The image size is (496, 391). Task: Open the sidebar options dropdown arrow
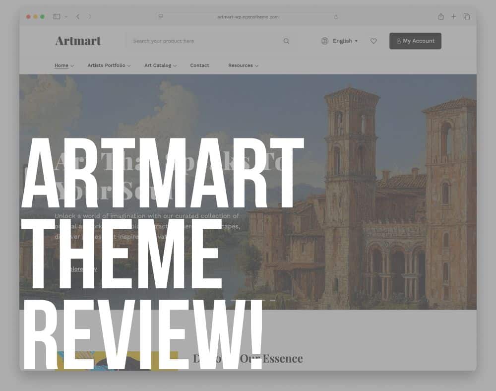coord(66,17)
